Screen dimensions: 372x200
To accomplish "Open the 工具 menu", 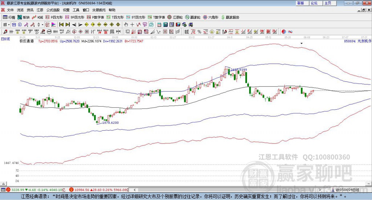I will tap(76, 10).
